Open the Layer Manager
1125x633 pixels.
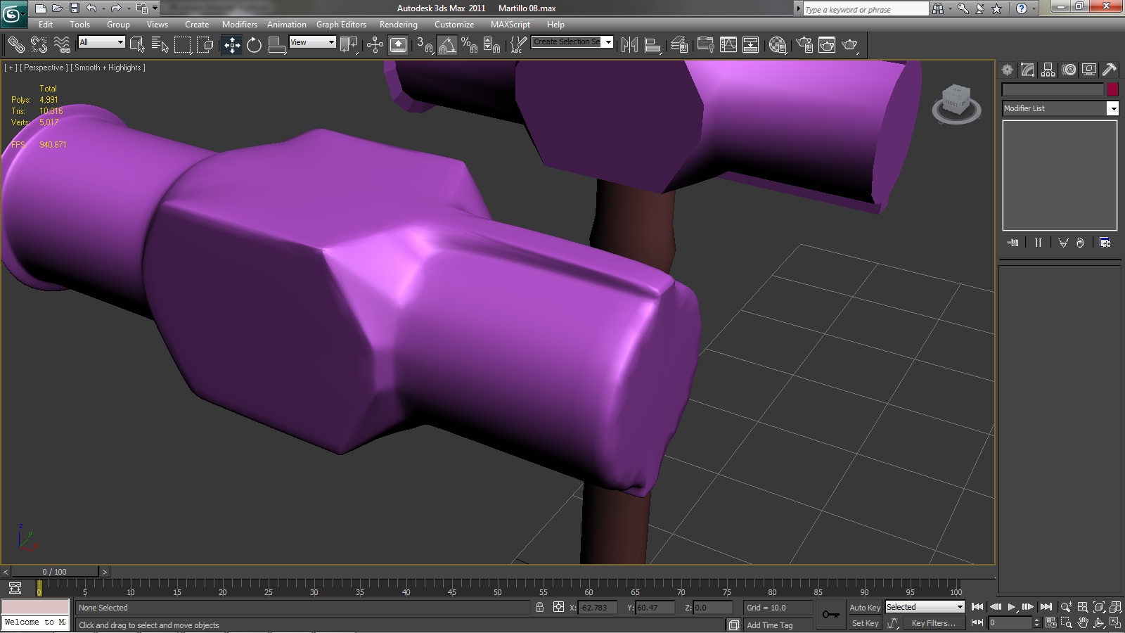click(x=679, y=45)
